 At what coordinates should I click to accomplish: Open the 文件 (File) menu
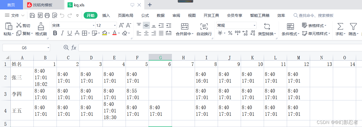[15, 16]
